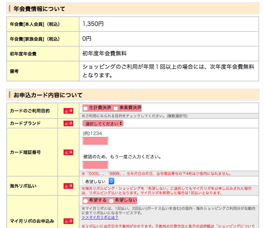Image resolution: width=264 pixels, height=228 pixels.
Task: Click the 年会費情報について section header
Action: 133,9
